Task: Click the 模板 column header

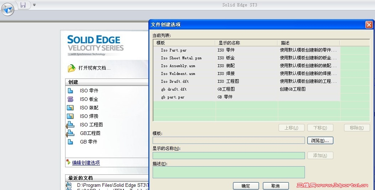Action: tap(184, 43)
